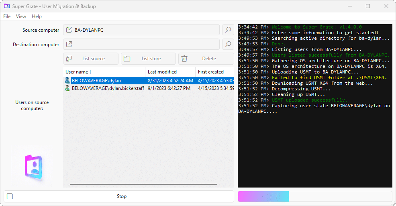Click the List source button
Image resolution: width=396 pixels, height=206 pixels.
click(x=91, y=59)
